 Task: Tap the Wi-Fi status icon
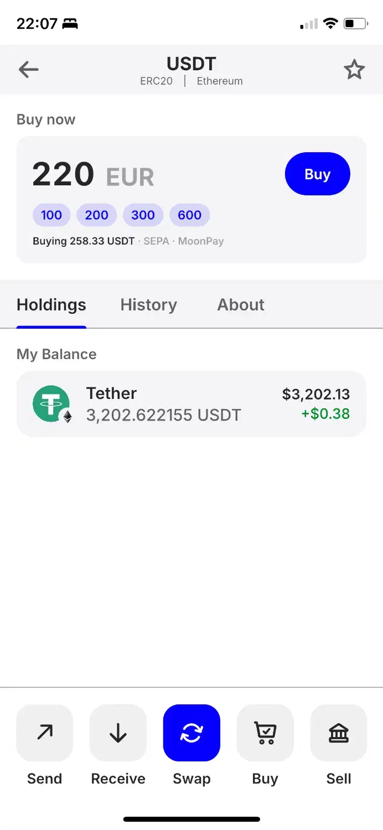point(330,23)
